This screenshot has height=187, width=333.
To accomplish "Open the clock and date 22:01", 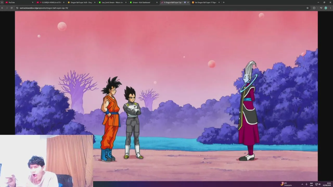I will click(x=327, y=184).
